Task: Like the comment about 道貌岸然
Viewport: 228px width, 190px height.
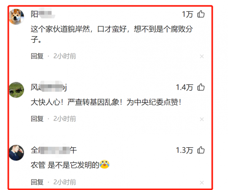Action: point(201,14)
